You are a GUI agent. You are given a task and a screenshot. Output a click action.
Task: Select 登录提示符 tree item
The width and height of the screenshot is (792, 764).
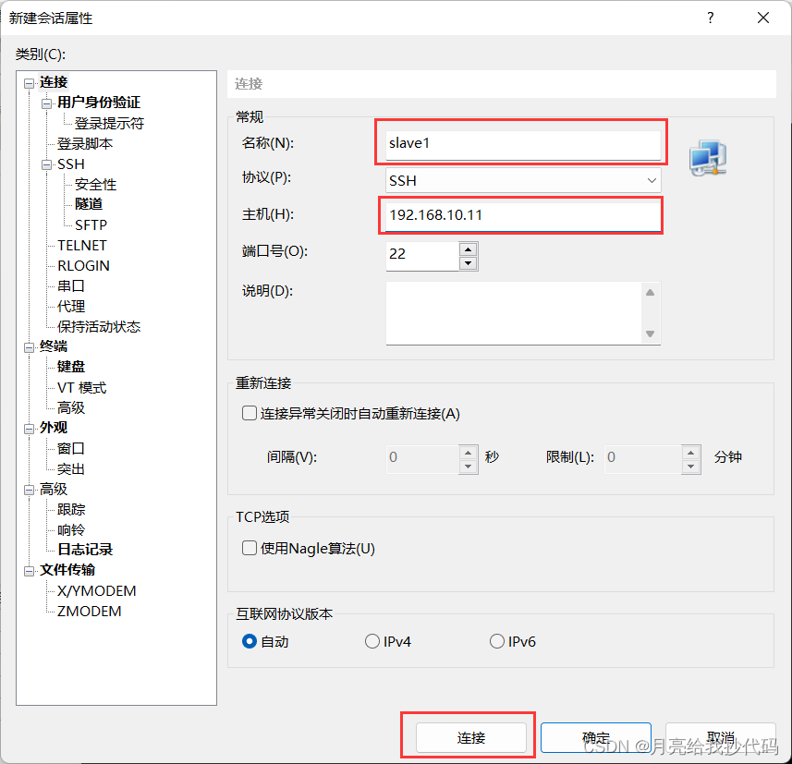coord(109,123)
